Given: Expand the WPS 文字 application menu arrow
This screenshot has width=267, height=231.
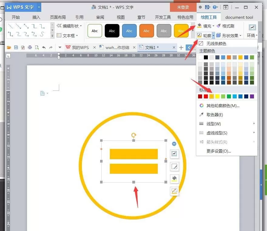Looking at the screenshot, I should coord(39,7).
